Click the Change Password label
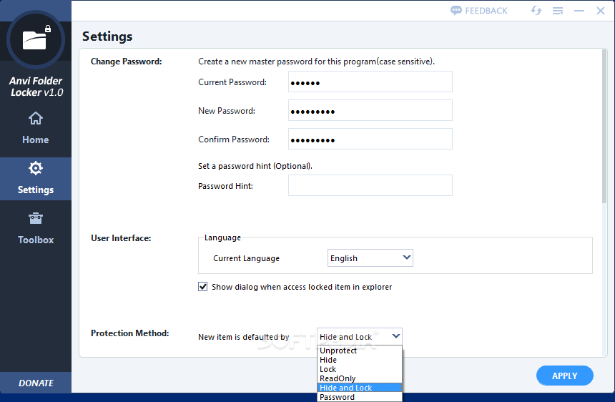615x402 pixels. coord(127,62)
